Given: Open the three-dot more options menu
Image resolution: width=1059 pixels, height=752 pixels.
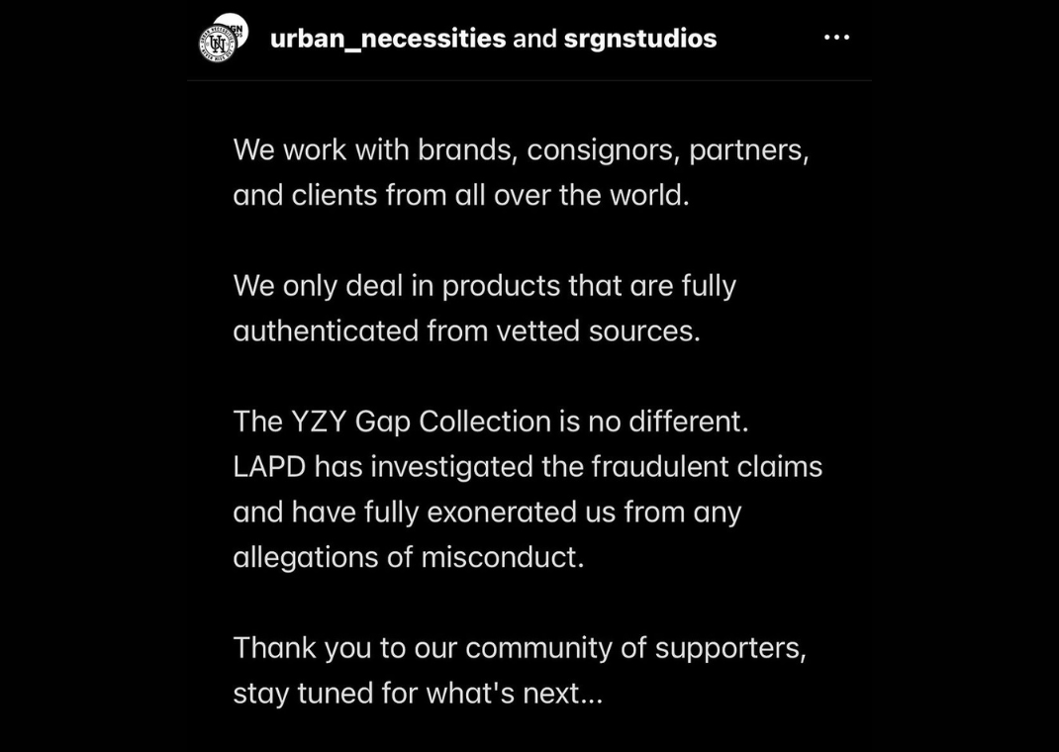Looking at the screenshot, I should 836,38.
